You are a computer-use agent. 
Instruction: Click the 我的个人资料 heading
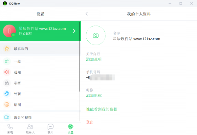point(139,14)
